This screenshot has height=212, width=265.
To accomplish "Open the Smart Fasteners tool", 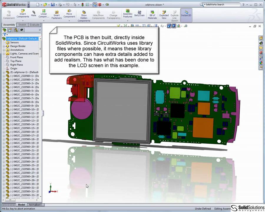I will 57,15.
